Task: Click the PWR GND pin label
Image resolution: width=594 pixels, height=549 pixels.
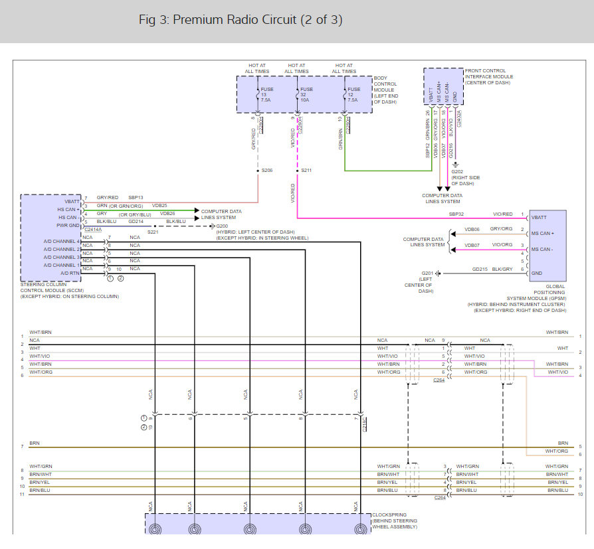Action: coord(68,225)
